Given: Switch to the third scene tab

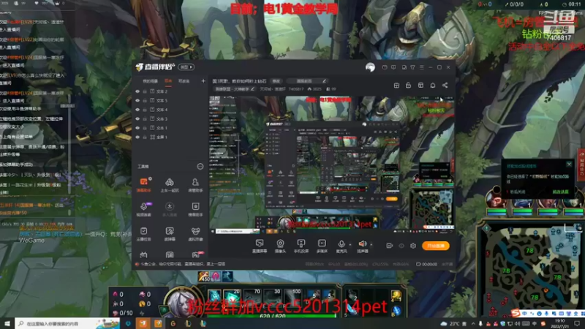Looking at the screenshot, I should pyautogui.click(x=184, y=81).
